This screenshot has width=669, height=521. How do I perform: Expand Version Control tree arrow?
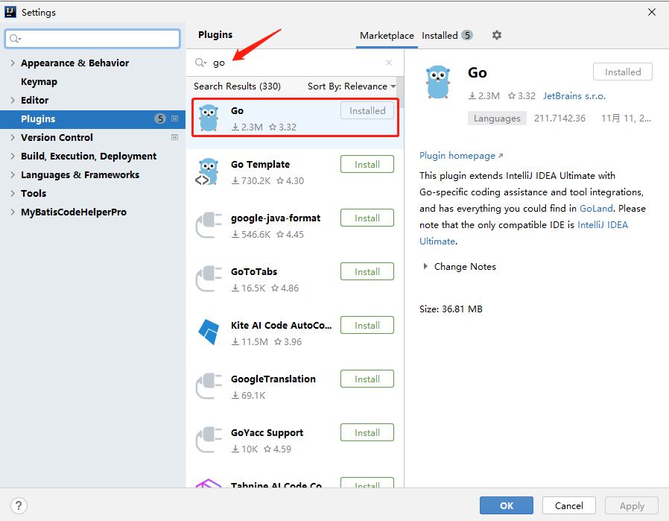[13, 137]
